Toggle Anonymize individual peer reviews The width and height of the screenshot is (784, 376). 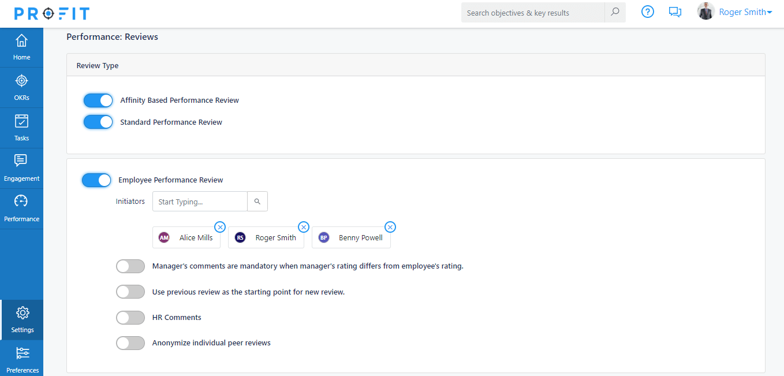[130, 343]
